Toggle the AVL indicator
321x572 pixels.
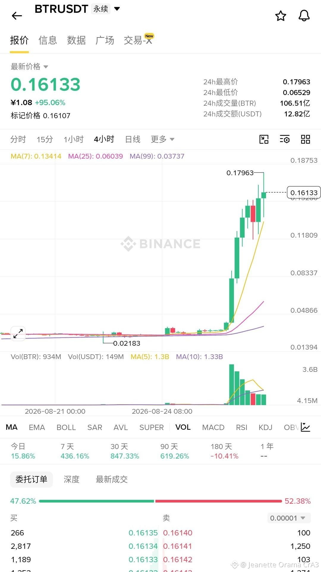[x=121, y=427]
